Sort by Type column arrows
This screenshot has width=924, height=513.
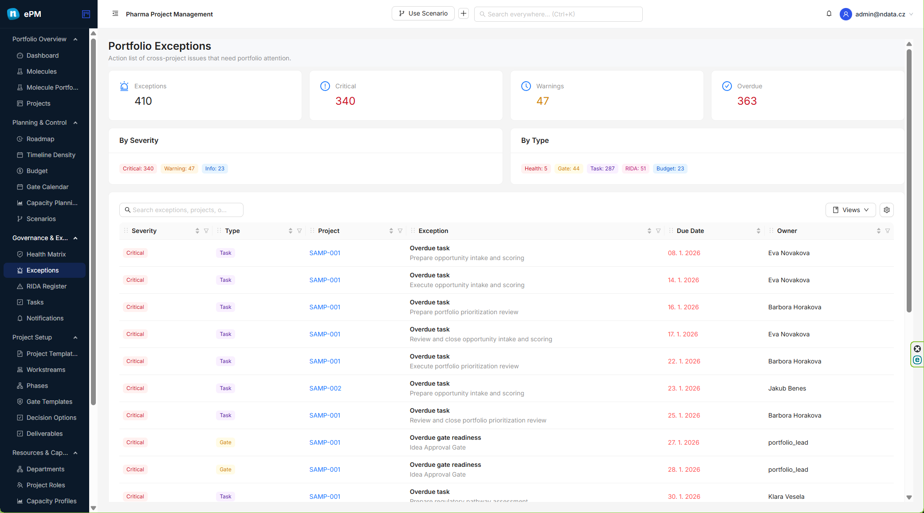[291, 231]
